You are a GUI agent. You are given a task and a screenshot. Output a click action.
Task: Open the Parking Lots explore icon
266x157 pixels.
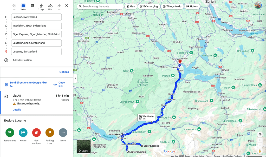tap(50, 133)
